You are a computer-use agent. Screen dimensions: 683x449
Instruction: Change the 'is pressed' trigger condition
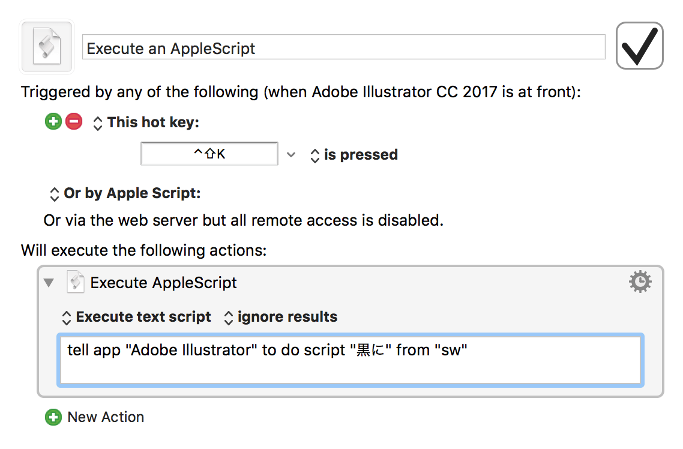tap(354, 155)
